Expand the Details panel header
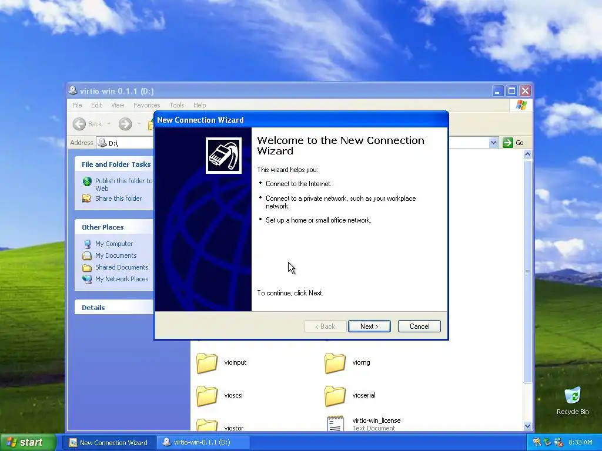 (114, 308)
